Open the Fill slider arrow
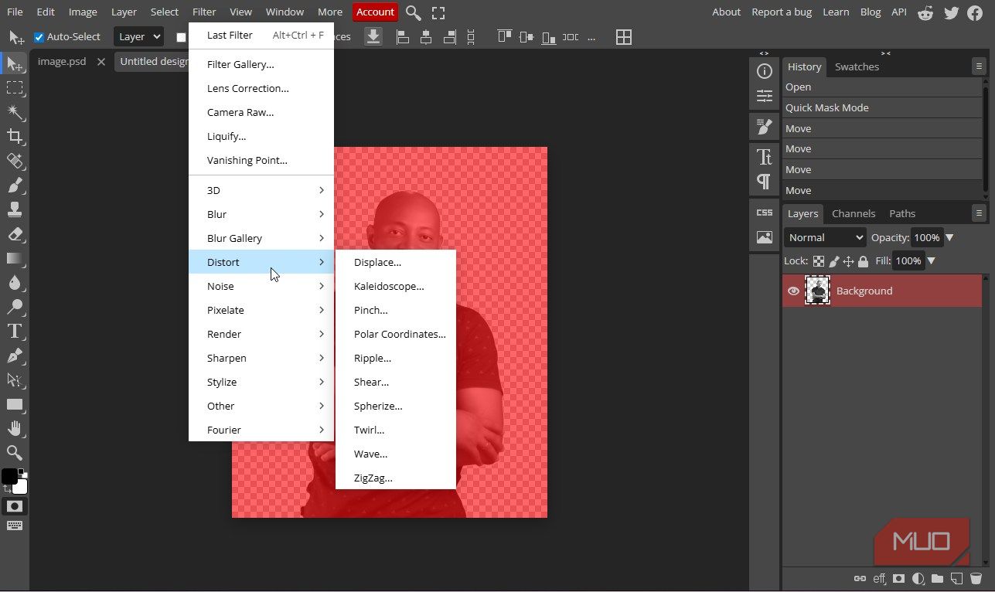Viewport: 995px width, 592px height. click(931, 261)
